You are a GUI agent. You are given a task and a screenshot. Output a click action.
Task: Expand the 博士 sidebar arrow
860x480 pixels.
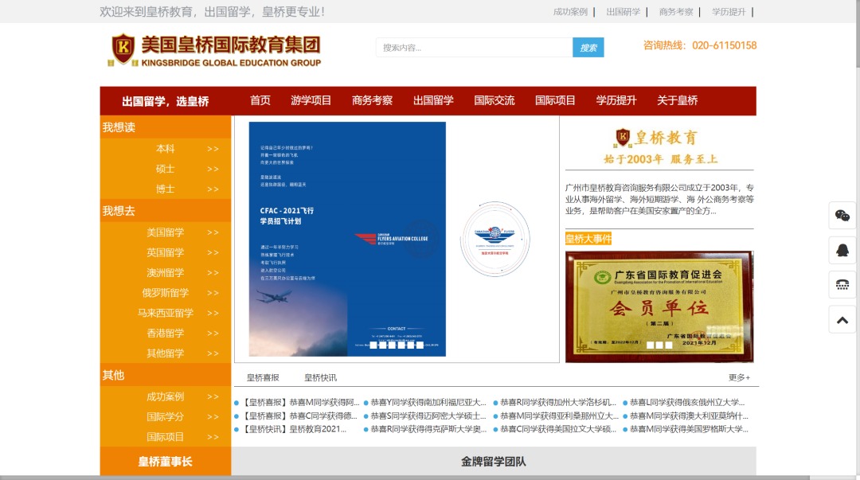(213, 189)
